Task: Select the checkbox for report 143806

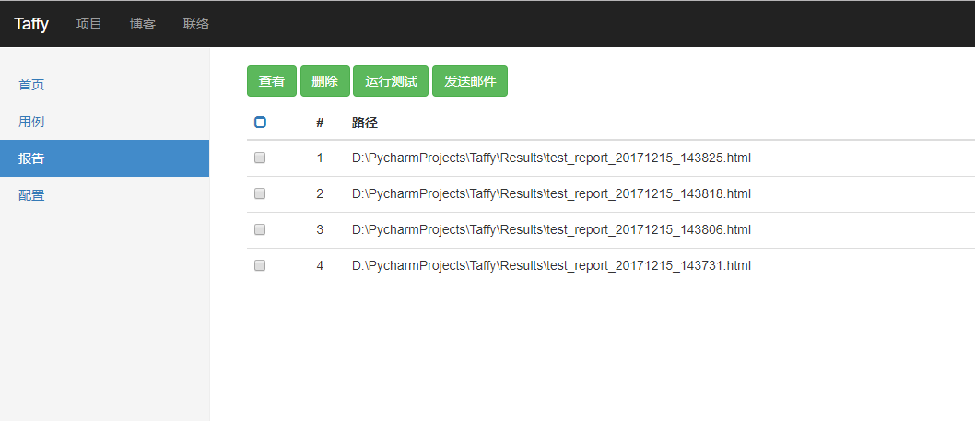Action: pyautogui.click(x=260, y=229)
